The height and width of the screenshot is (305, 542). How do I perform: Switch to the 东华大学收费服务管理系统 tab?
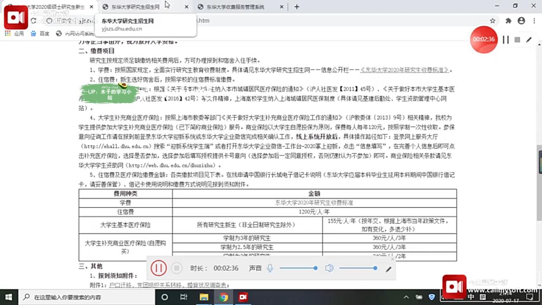[235, 7]
